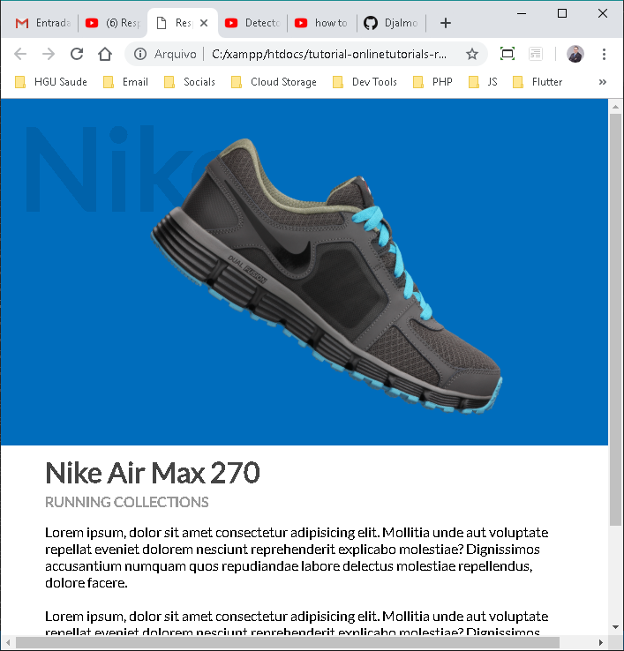Screen dimensions: 624x651
Task: Click the reader mode extension icon
Action: [x=536, y=54]
